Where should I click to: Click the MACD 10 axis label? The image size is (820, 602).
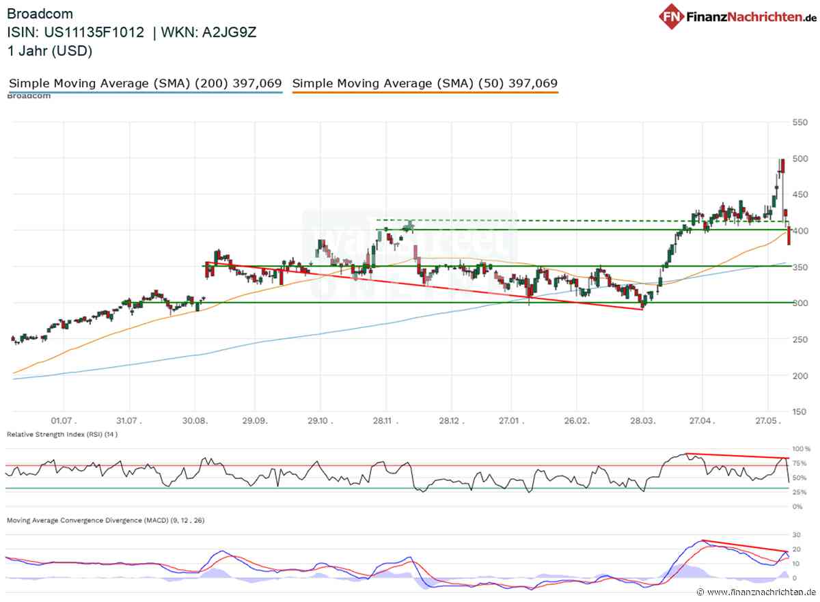click(x=796, y=563)
